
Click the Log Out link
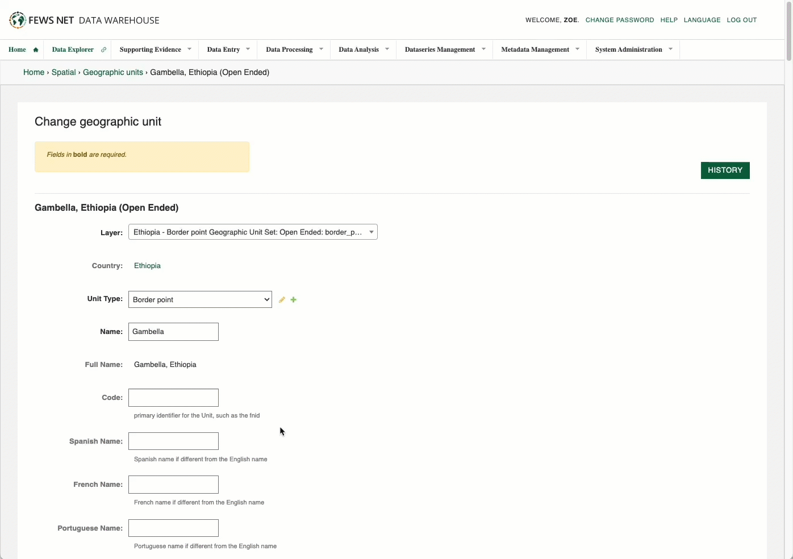coord(741,20)
